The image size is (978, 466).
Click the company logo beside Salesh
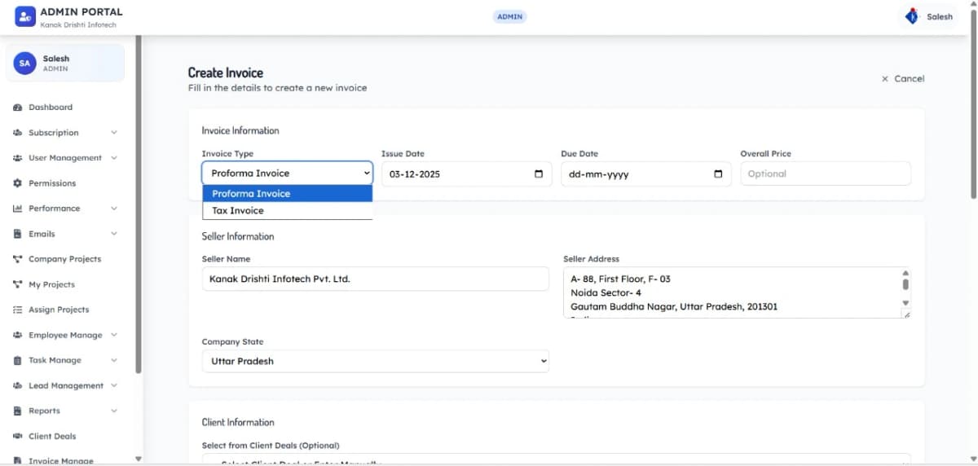[912, 16]
